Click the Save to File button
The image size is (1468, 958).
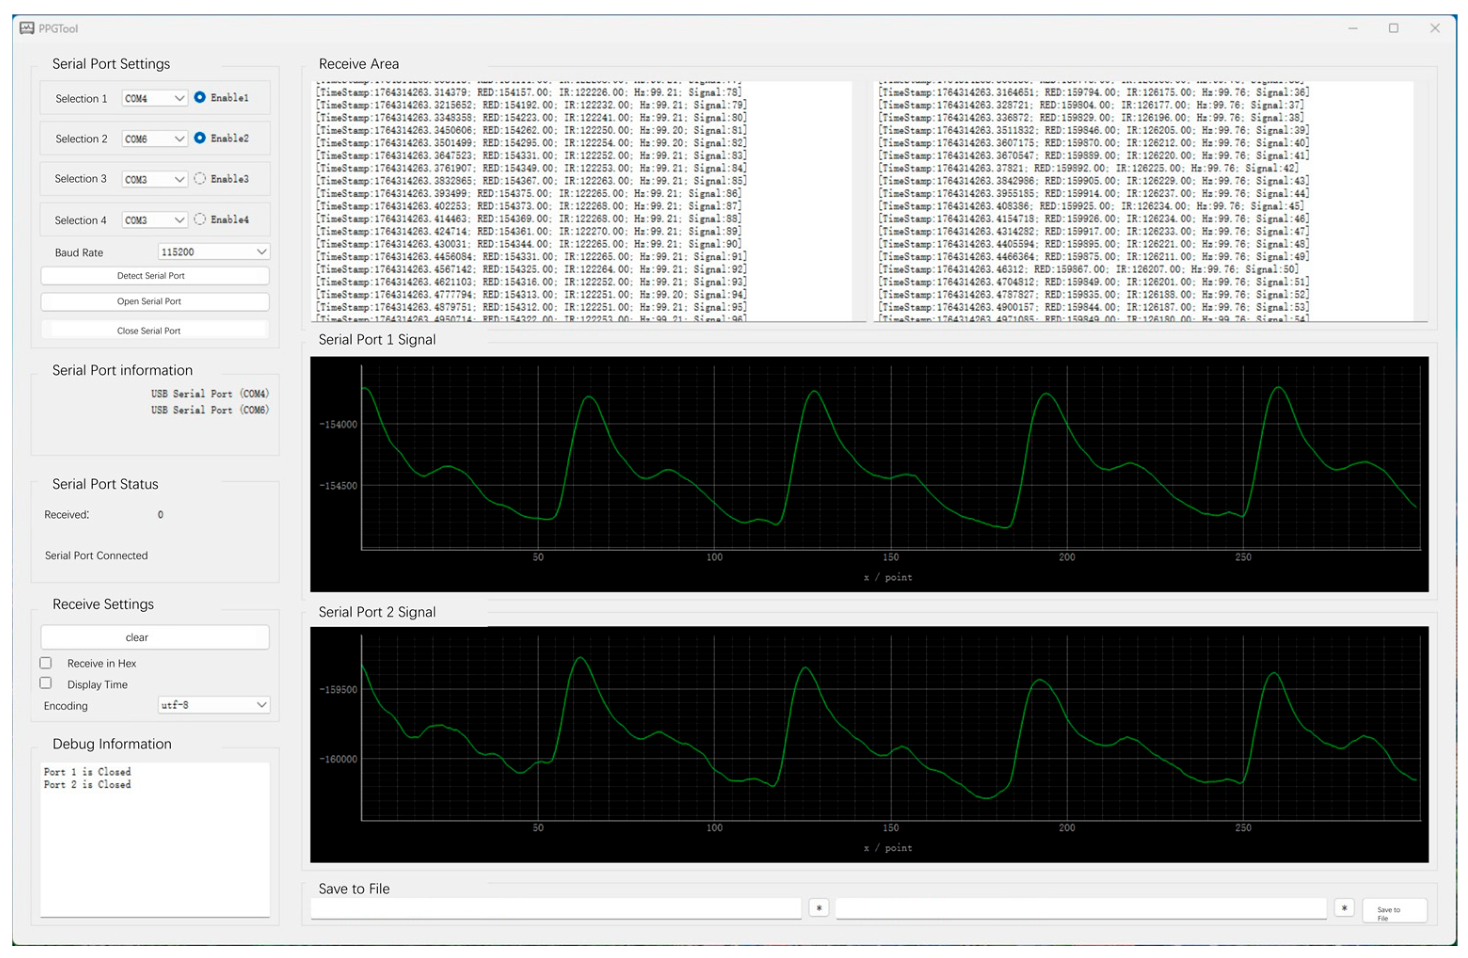[x=1394, y=910]
